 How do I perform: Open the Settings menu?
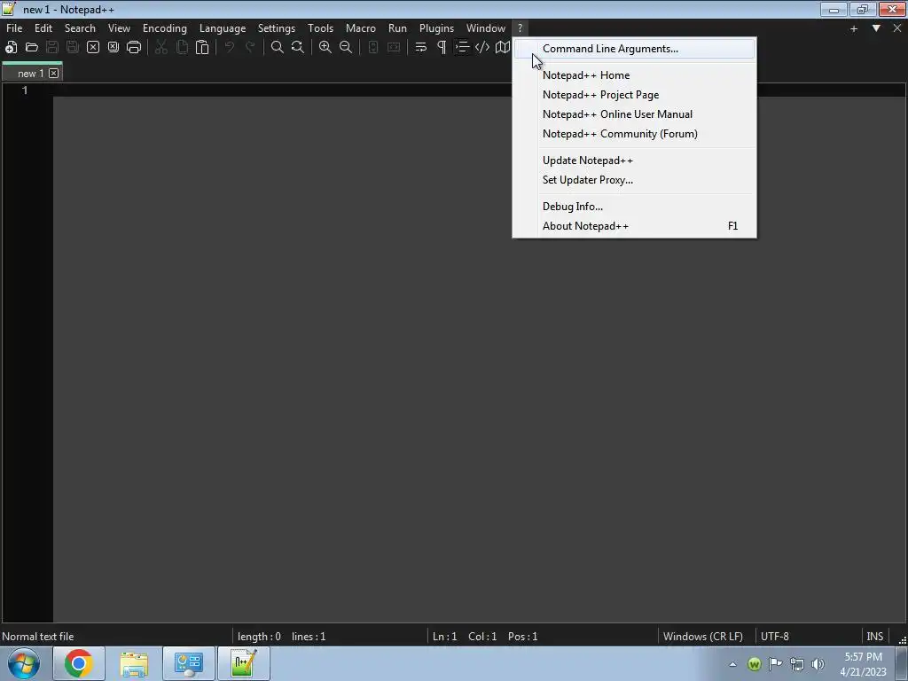[277, 28]
